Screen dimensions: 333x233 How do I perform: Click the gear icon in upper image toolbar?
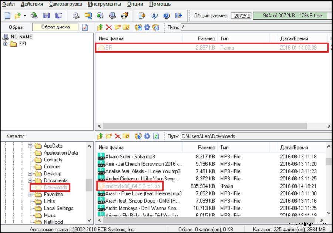click(x=147, y=27)
